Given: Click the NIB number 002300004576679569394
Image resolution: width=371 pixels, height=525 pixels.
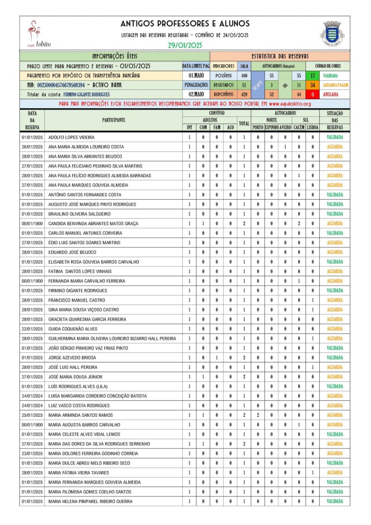Looking at the screenshot, I should tap(61, 85).
